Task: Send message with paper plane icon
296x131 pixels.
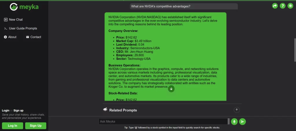Action: [x=243, y=121]
